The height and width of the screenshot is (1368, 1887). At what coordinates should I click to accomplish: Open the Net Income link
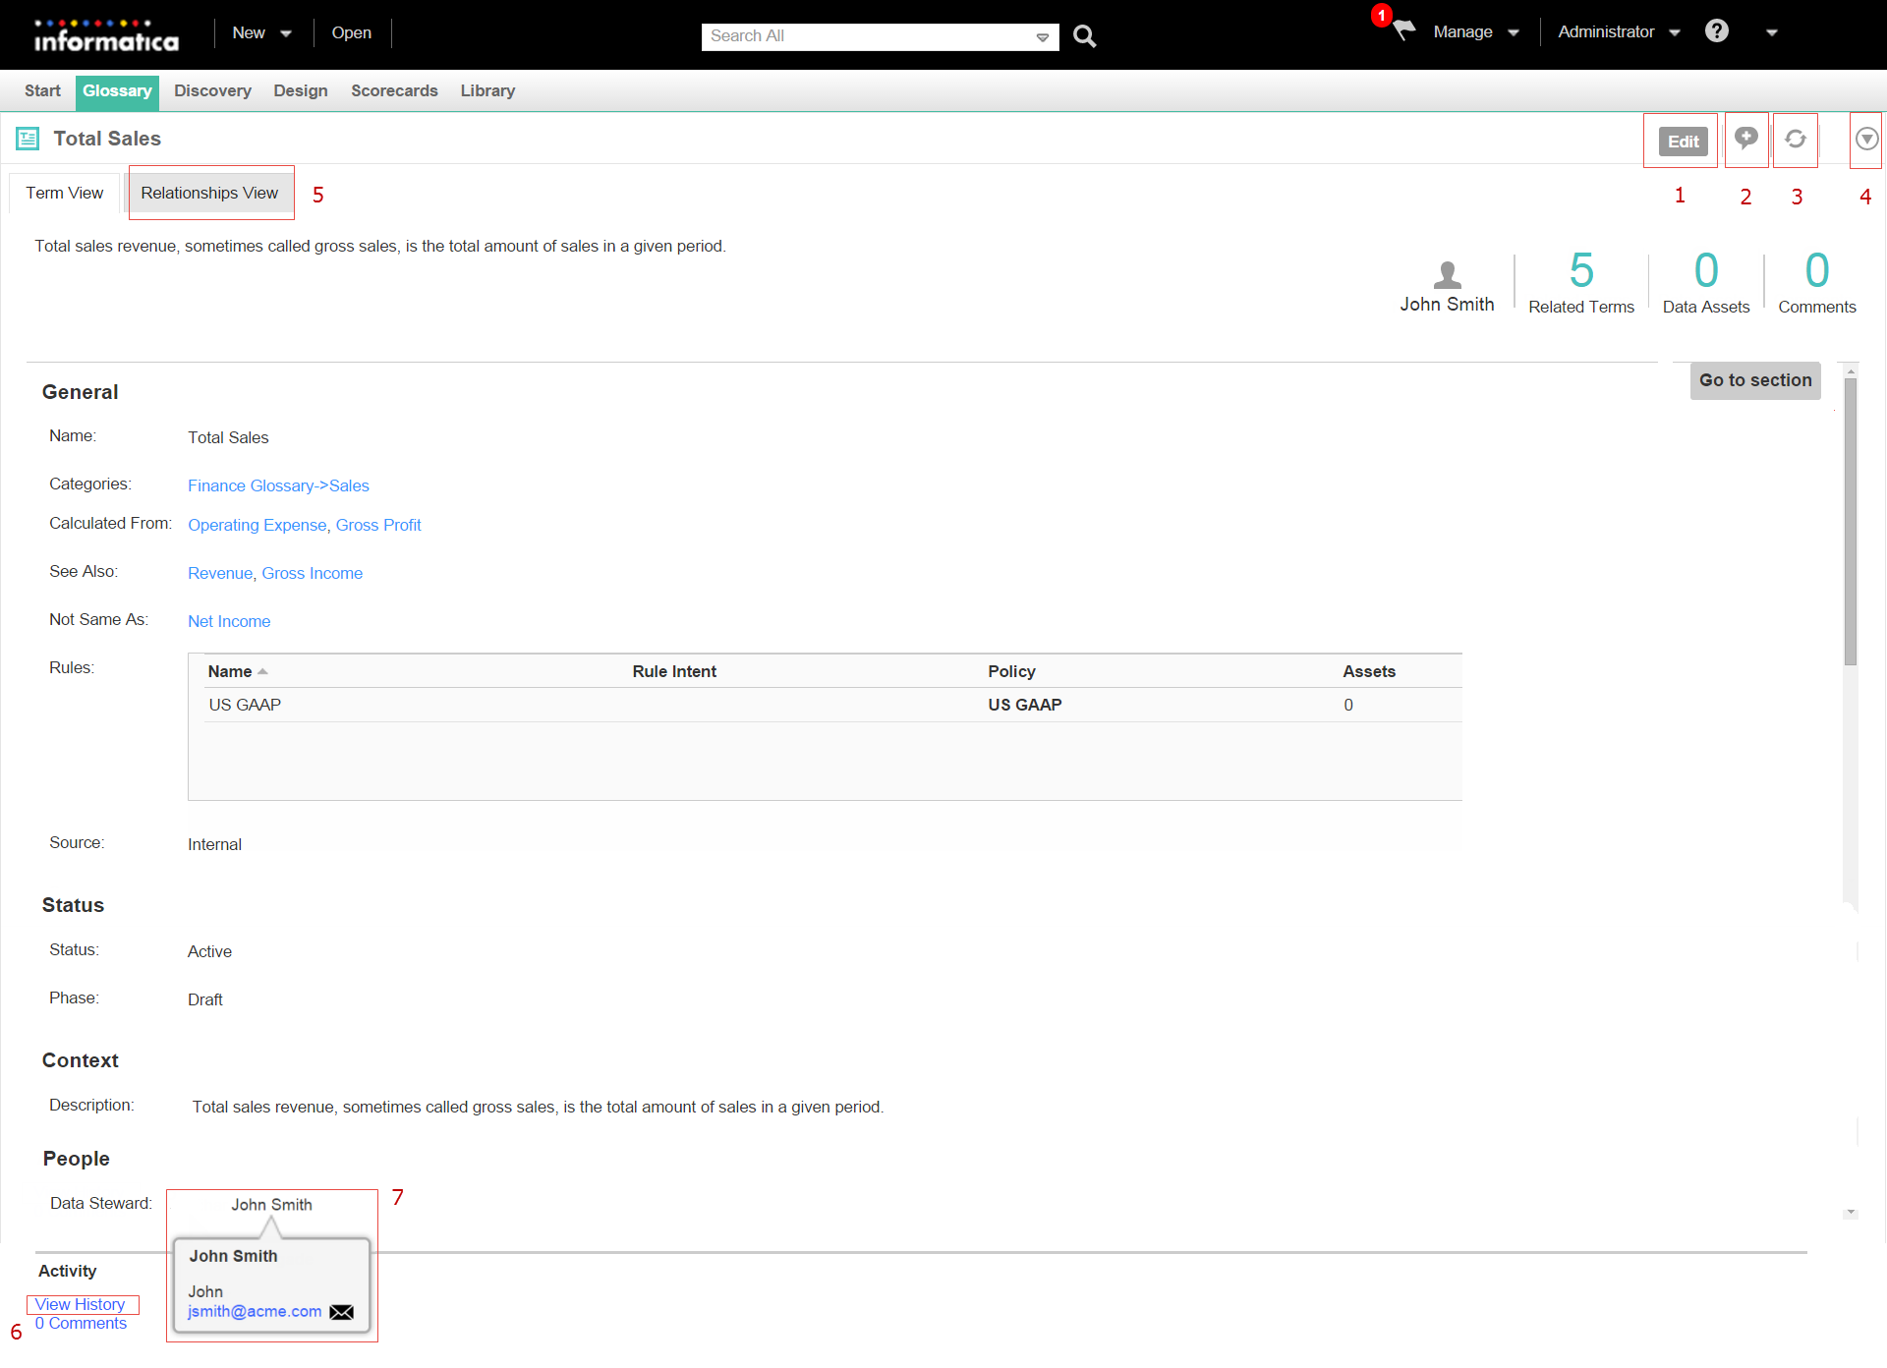(x=229, y=621)
